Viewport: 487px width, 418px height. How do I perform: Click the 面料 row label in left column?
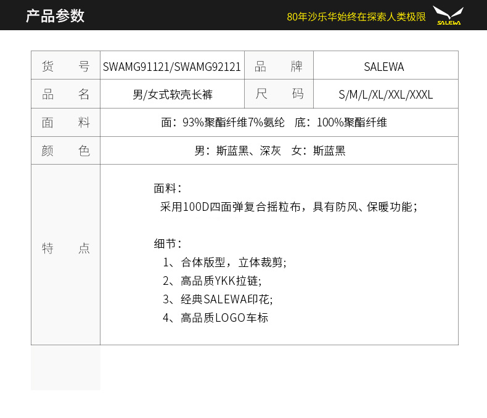coord(65,122)
